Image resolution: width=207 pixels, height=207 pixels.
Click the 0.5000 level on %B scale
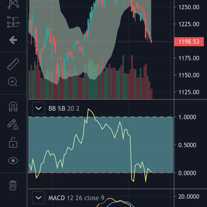point(187,145)
